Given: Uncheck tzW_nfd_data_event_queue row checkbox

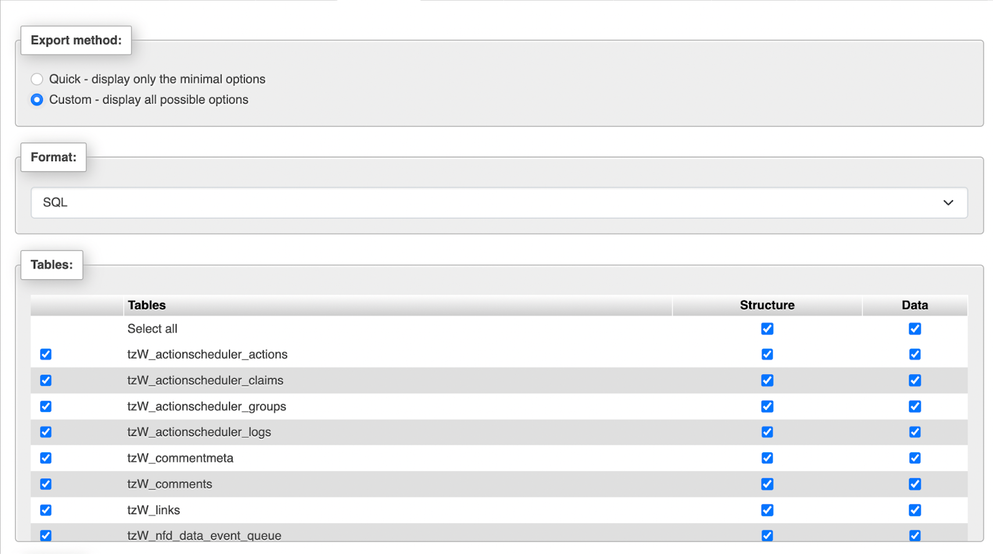Looking at the screenshot, I should pos(46,535).
